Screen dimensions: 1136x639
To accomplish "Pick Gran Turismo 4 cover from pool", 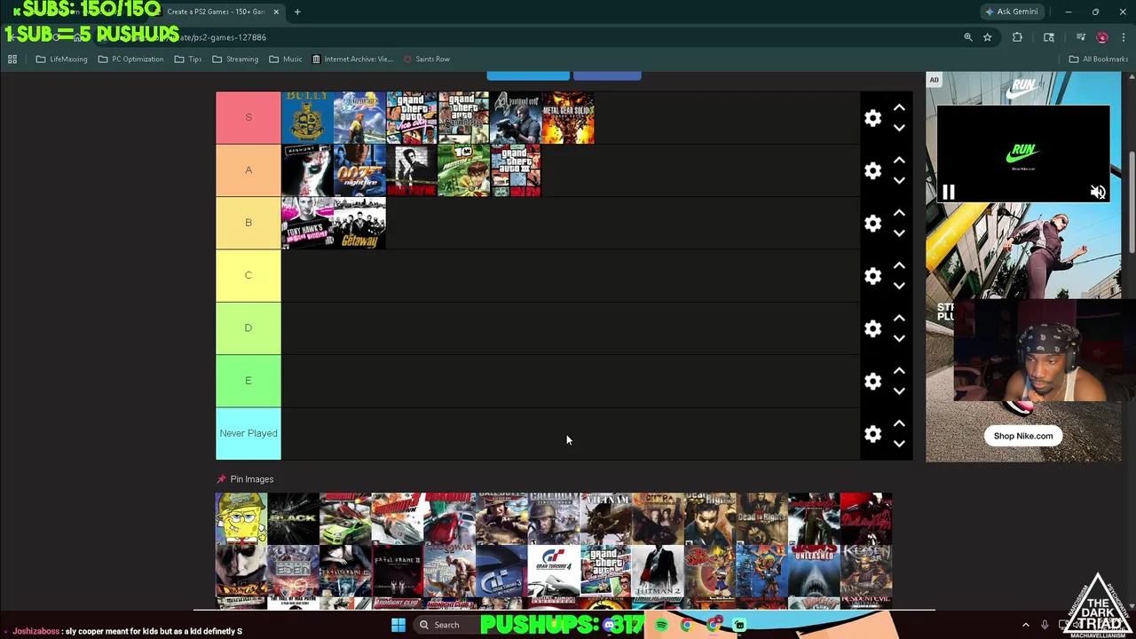I will [554, 572].
